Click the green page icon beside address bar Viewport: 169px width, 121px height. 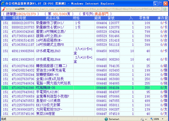[x=165, y=9]
